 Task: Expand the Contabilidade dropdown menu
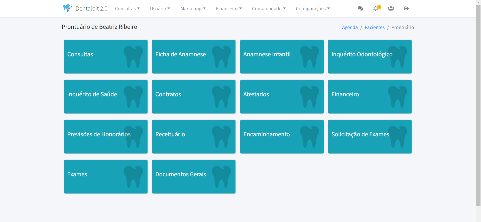(269, 8)
